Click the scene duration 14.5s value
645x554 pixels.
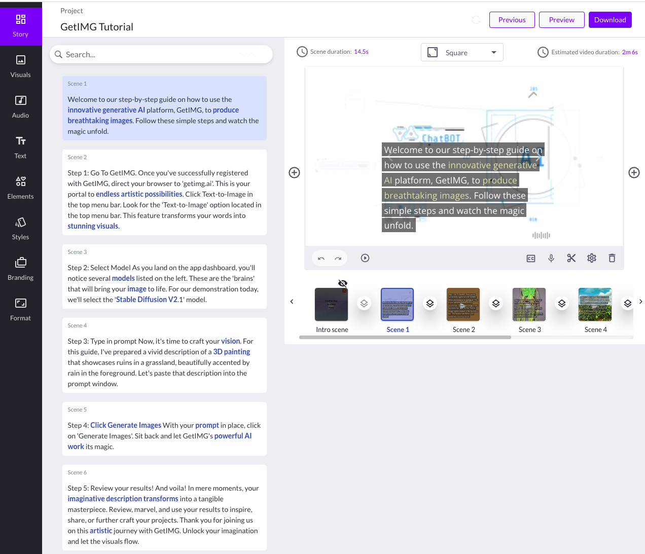[x=361, y=52]
